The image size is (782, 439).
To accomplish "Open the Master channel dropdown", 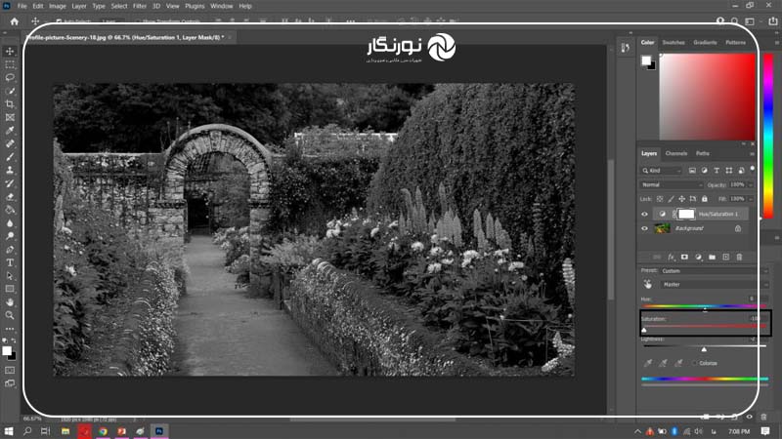I will click(x=715, y=284).
